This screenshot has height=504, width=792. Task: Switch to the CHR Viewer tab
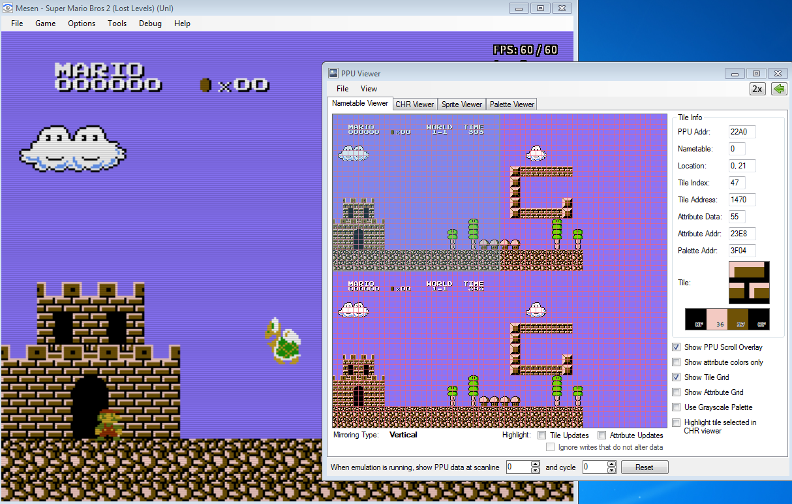(415, 104)
